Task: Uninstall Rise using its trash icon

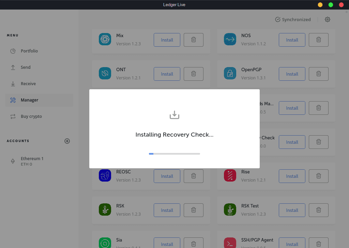Action: [x=319, y=176]
